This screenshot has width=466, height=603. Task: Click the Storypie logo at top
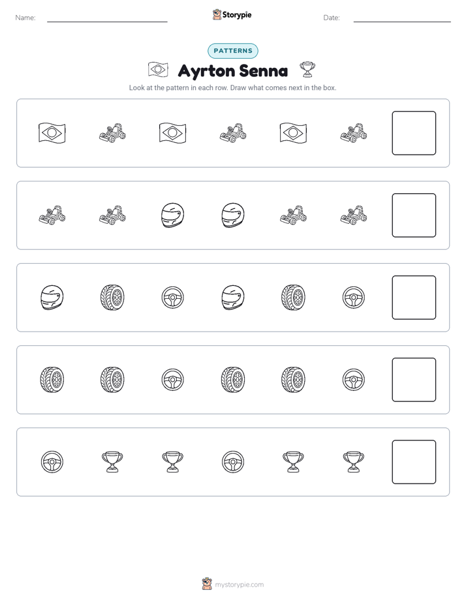coord(232,14)
